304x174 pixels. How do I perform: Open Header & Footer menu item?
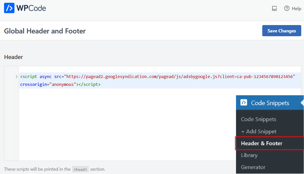coord(270,143)
